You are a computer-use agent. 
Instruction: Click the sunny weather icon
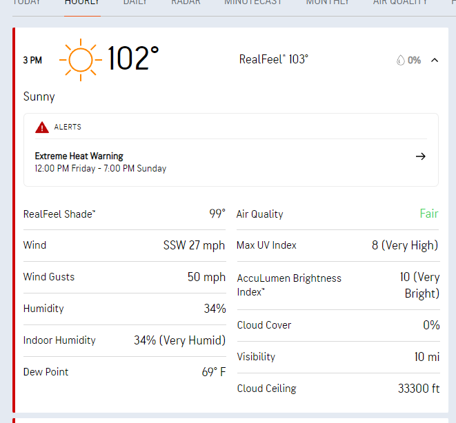(81, 60)
